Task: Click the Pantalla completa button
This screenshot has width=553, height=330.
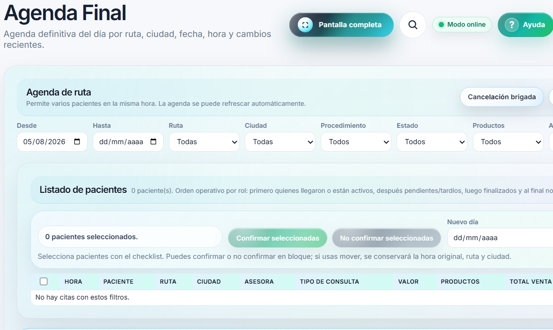Action: pyautogui.click(x=341, y=25)
